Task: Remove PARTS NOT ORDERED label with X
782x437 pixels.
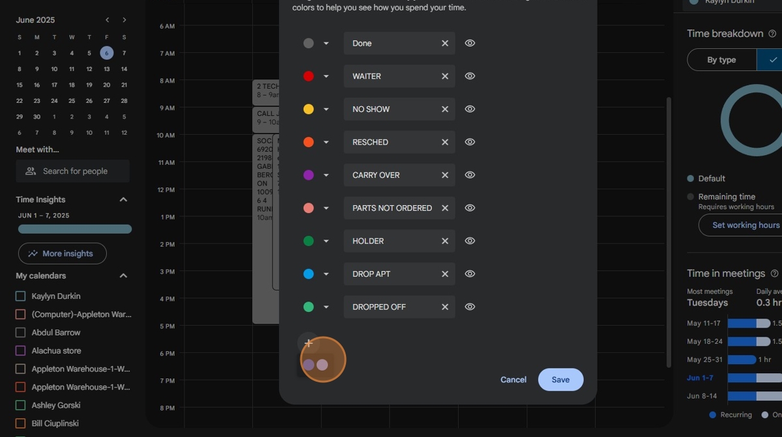Action: click(x=445, y=208)
